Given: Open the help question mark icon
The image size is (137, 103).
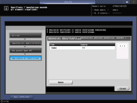Looking at the screenshot, I should click(x=134, y=2).
